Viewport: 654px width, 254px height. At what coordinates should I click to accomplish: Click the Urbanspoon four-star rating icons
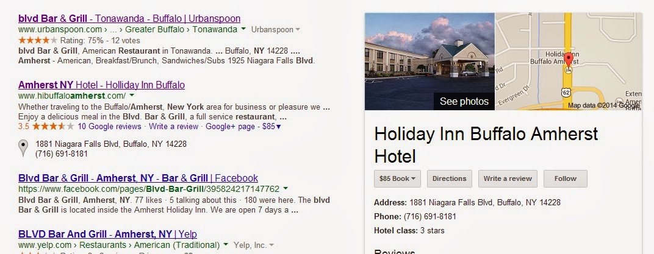point(38,40)
